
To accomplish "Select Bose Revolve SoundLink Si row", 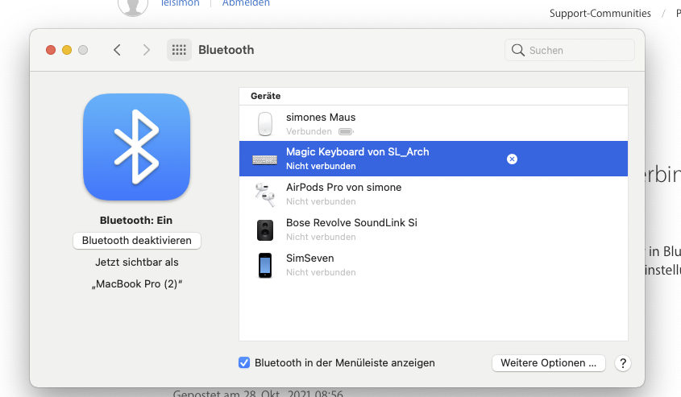I will pyautogui.click(x=434, y=230).
